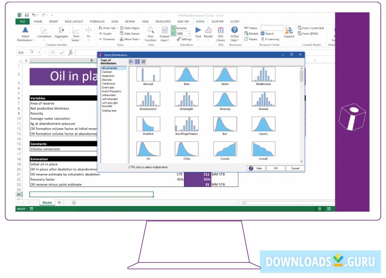386x278 pixels.
Task: Click OK in Select Distribution dialog
Action: click(275, 168)
